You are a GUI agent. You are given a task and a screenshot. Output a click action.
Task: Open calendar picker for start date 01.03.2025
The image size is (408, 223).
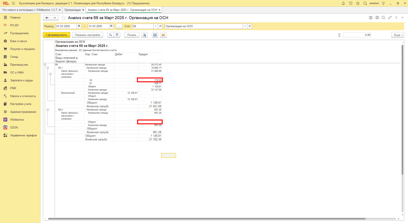[80, 26]
